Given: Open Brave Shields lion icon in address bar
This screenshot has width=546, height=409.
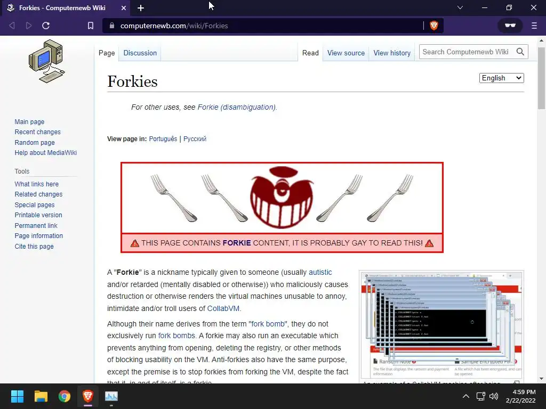Looking at the screenshot, I should 434,26.
